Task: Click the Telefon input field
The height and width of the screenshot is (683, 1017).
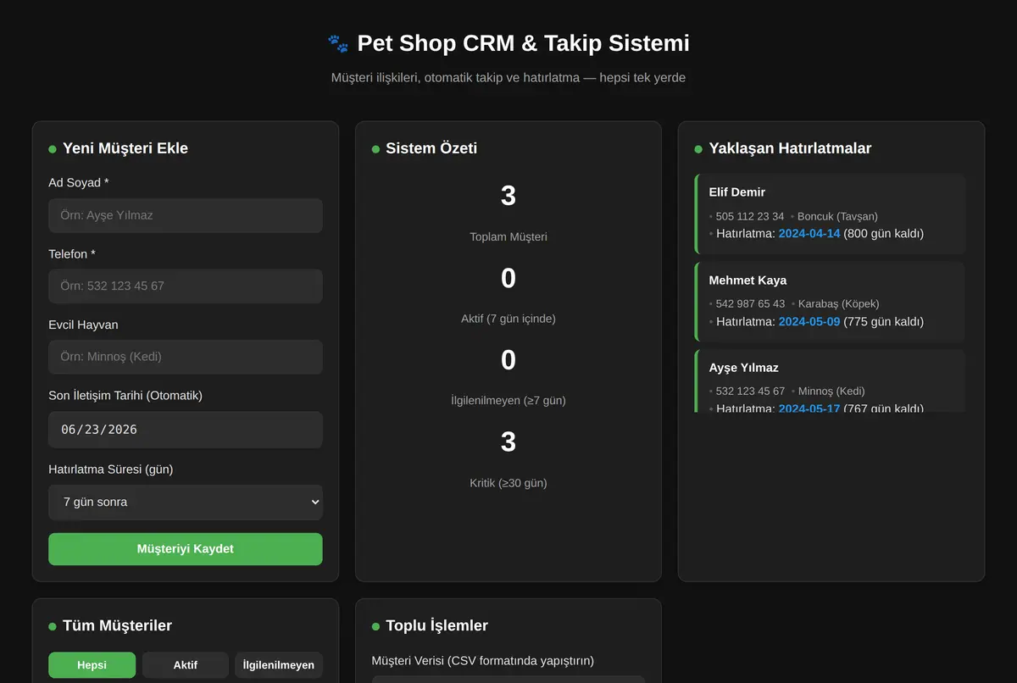Action: point(186,286)
